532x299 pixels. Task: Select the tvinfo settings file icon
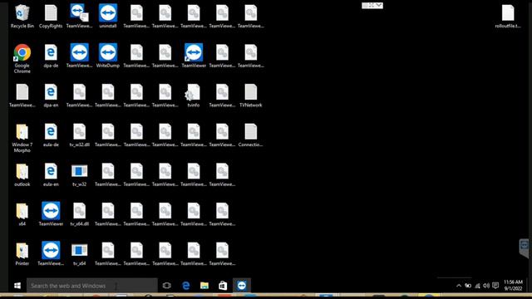(x=194, y=96)
